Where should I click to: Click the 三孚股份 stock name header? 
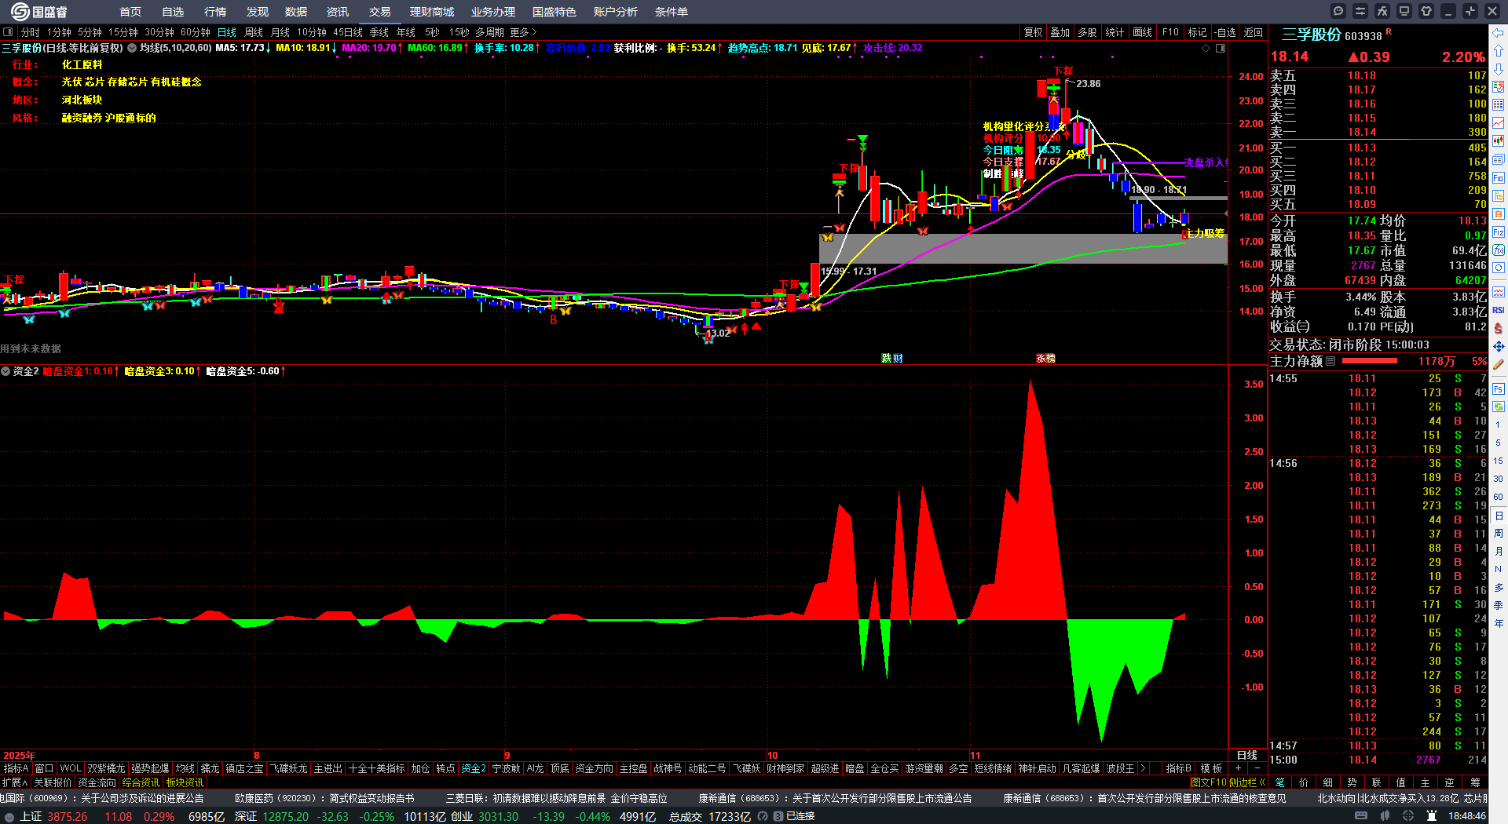1312,35
